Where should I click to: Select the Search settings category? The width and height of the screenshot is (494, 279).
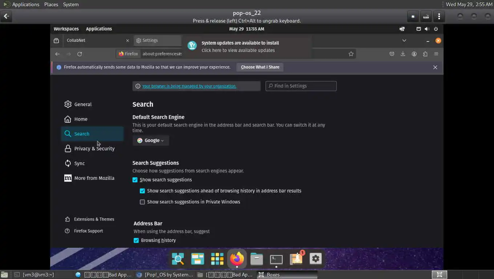92,134
